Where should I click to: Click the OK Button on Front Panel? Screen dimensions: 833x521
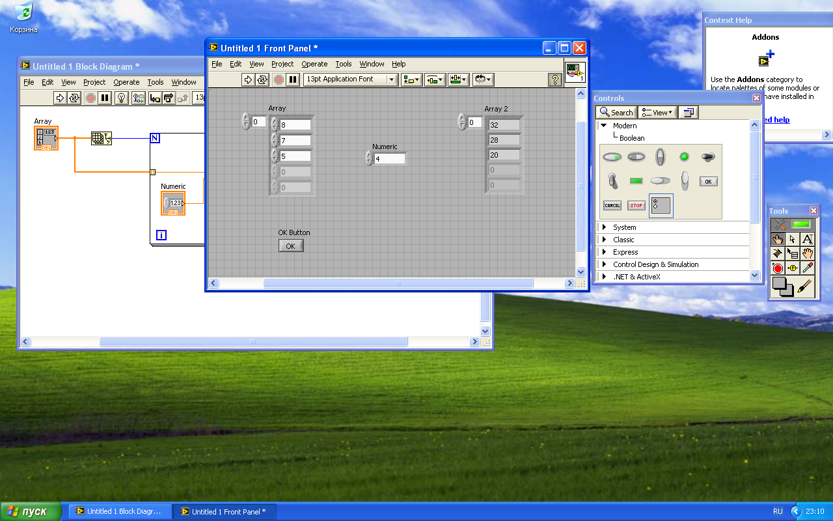[x=291, y=246]
